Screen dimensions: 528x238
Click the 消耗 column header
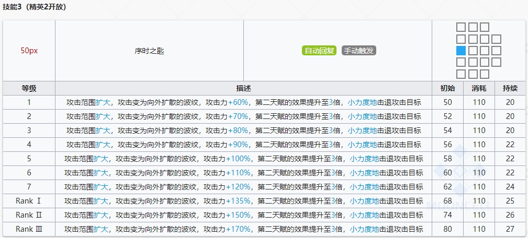tap(479, 88)
